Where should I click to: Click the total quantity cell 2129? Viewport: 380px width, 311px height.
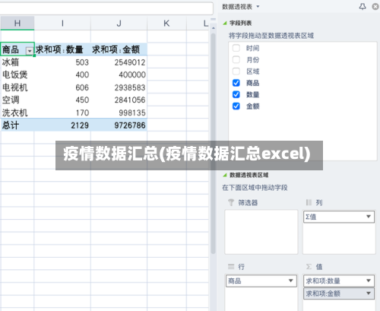(62, 125)
